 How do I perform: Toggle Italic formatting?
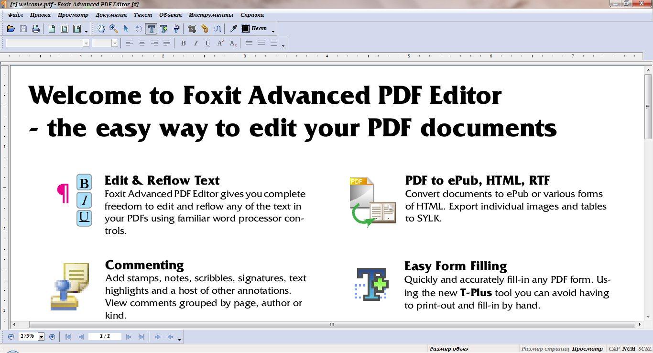[196, 43]
